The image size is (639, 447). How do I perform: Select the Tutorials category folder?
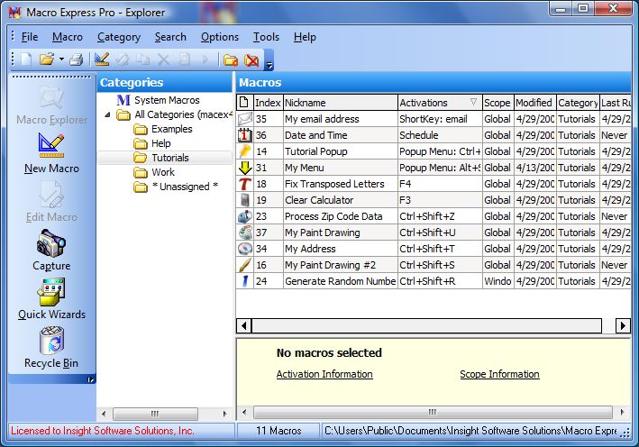pyautogui.click(x=170, y=158)
